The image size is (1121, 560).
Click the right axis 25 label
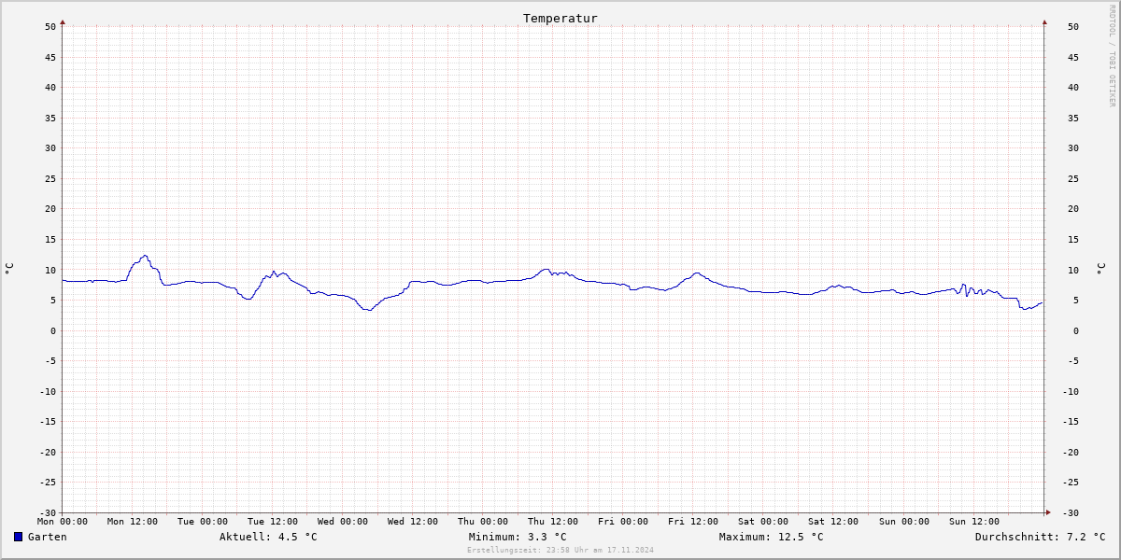1073,178
